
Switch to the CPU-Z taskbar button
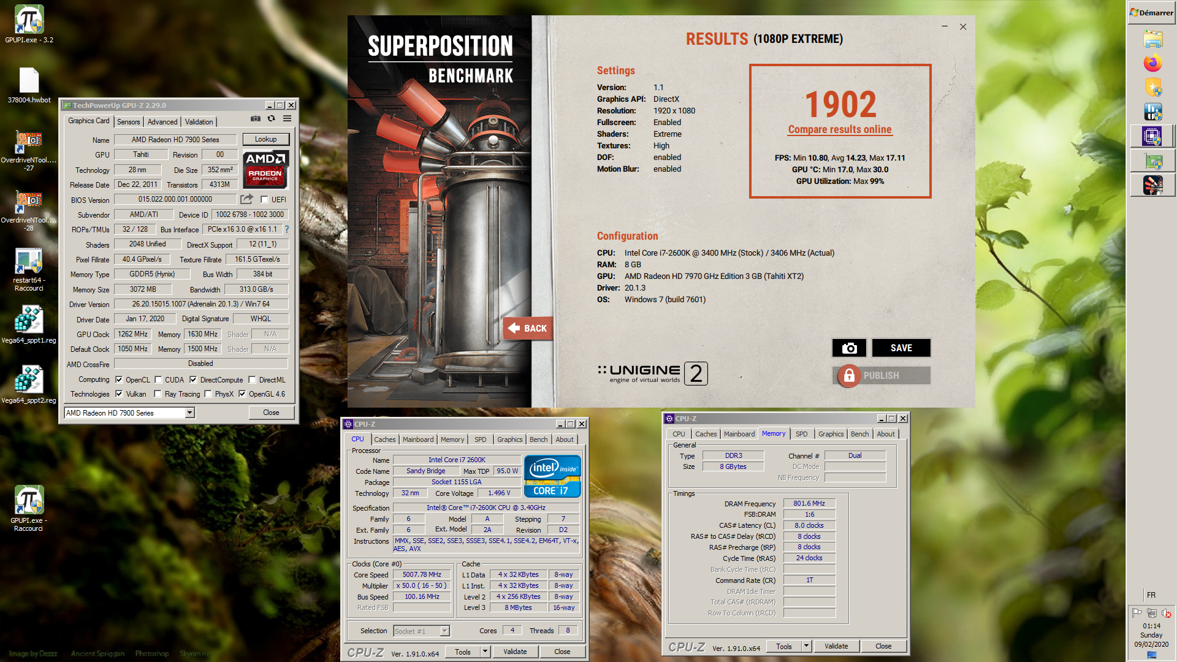1152,136
